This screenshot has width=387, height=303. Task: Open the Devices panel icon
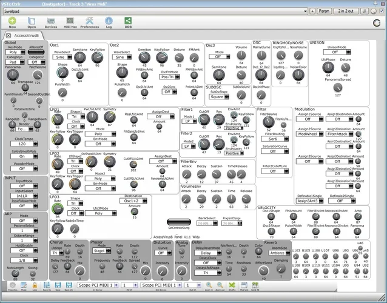pyautogui.click(x=51, y=22)
